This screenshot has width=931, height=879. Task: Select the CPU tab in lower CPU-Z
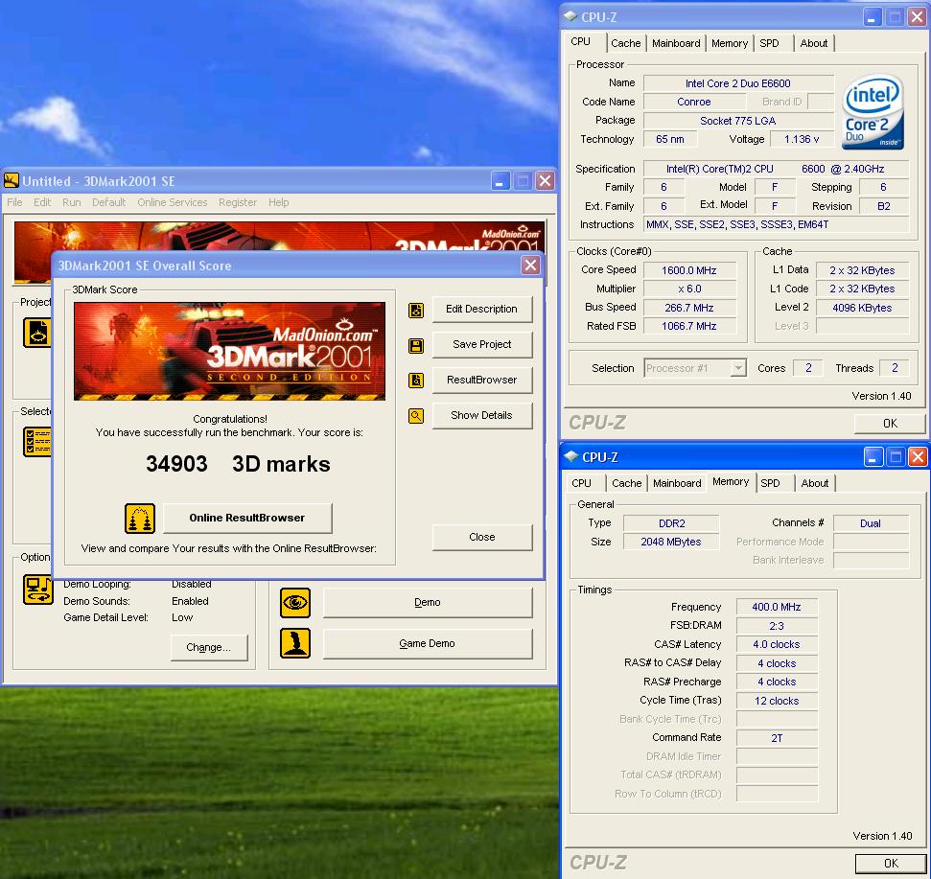[581, 483]
